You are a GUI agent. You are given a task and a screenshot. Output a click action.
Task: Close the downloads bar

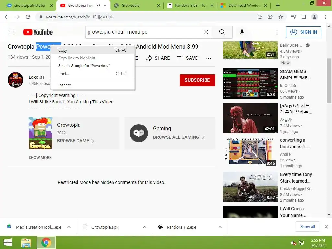click(326, 227)
